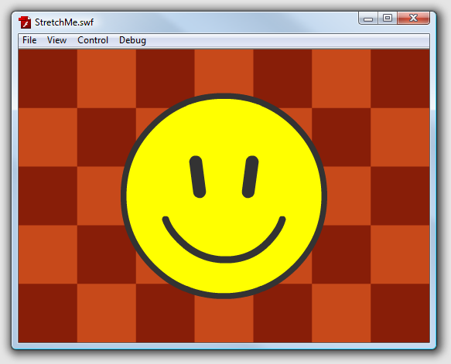Click the dark red top-left checkerboard square
The image size is (451, 364).
pos(48,79)
